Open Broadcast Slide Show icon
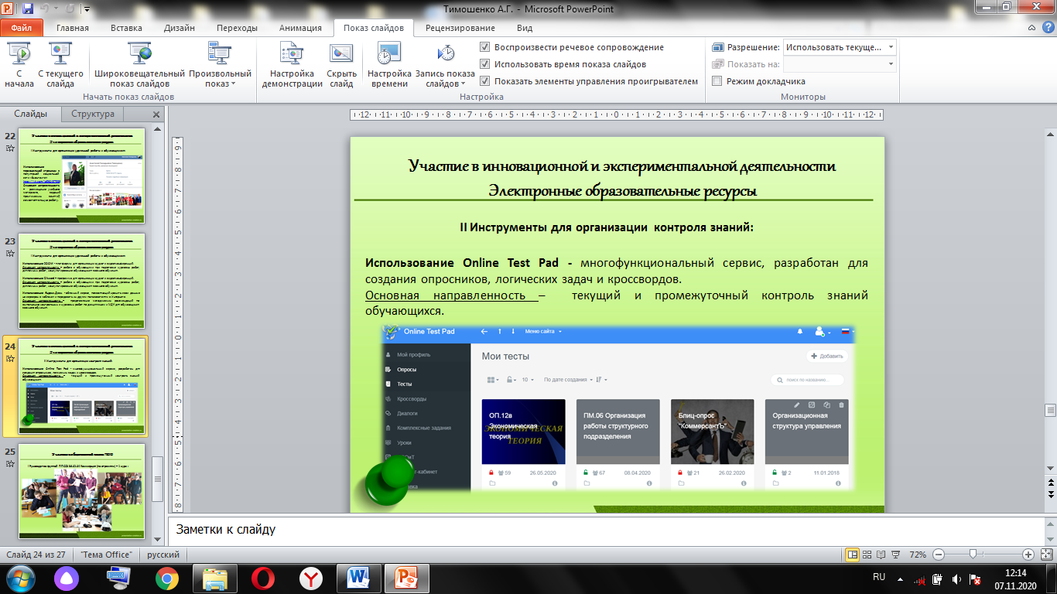Viewport: 1057px width, 594px height. tap(140, 53)
